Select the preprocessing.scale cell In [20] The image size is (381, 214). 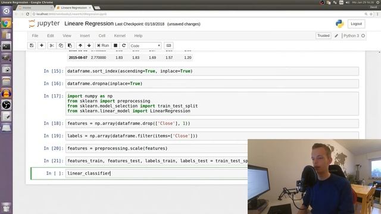click(157, 148)
